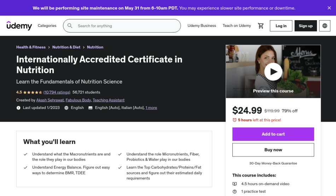This screenshot has height=196, width=336.
Task: Click the last updated info icon
Action: [18, 108]
